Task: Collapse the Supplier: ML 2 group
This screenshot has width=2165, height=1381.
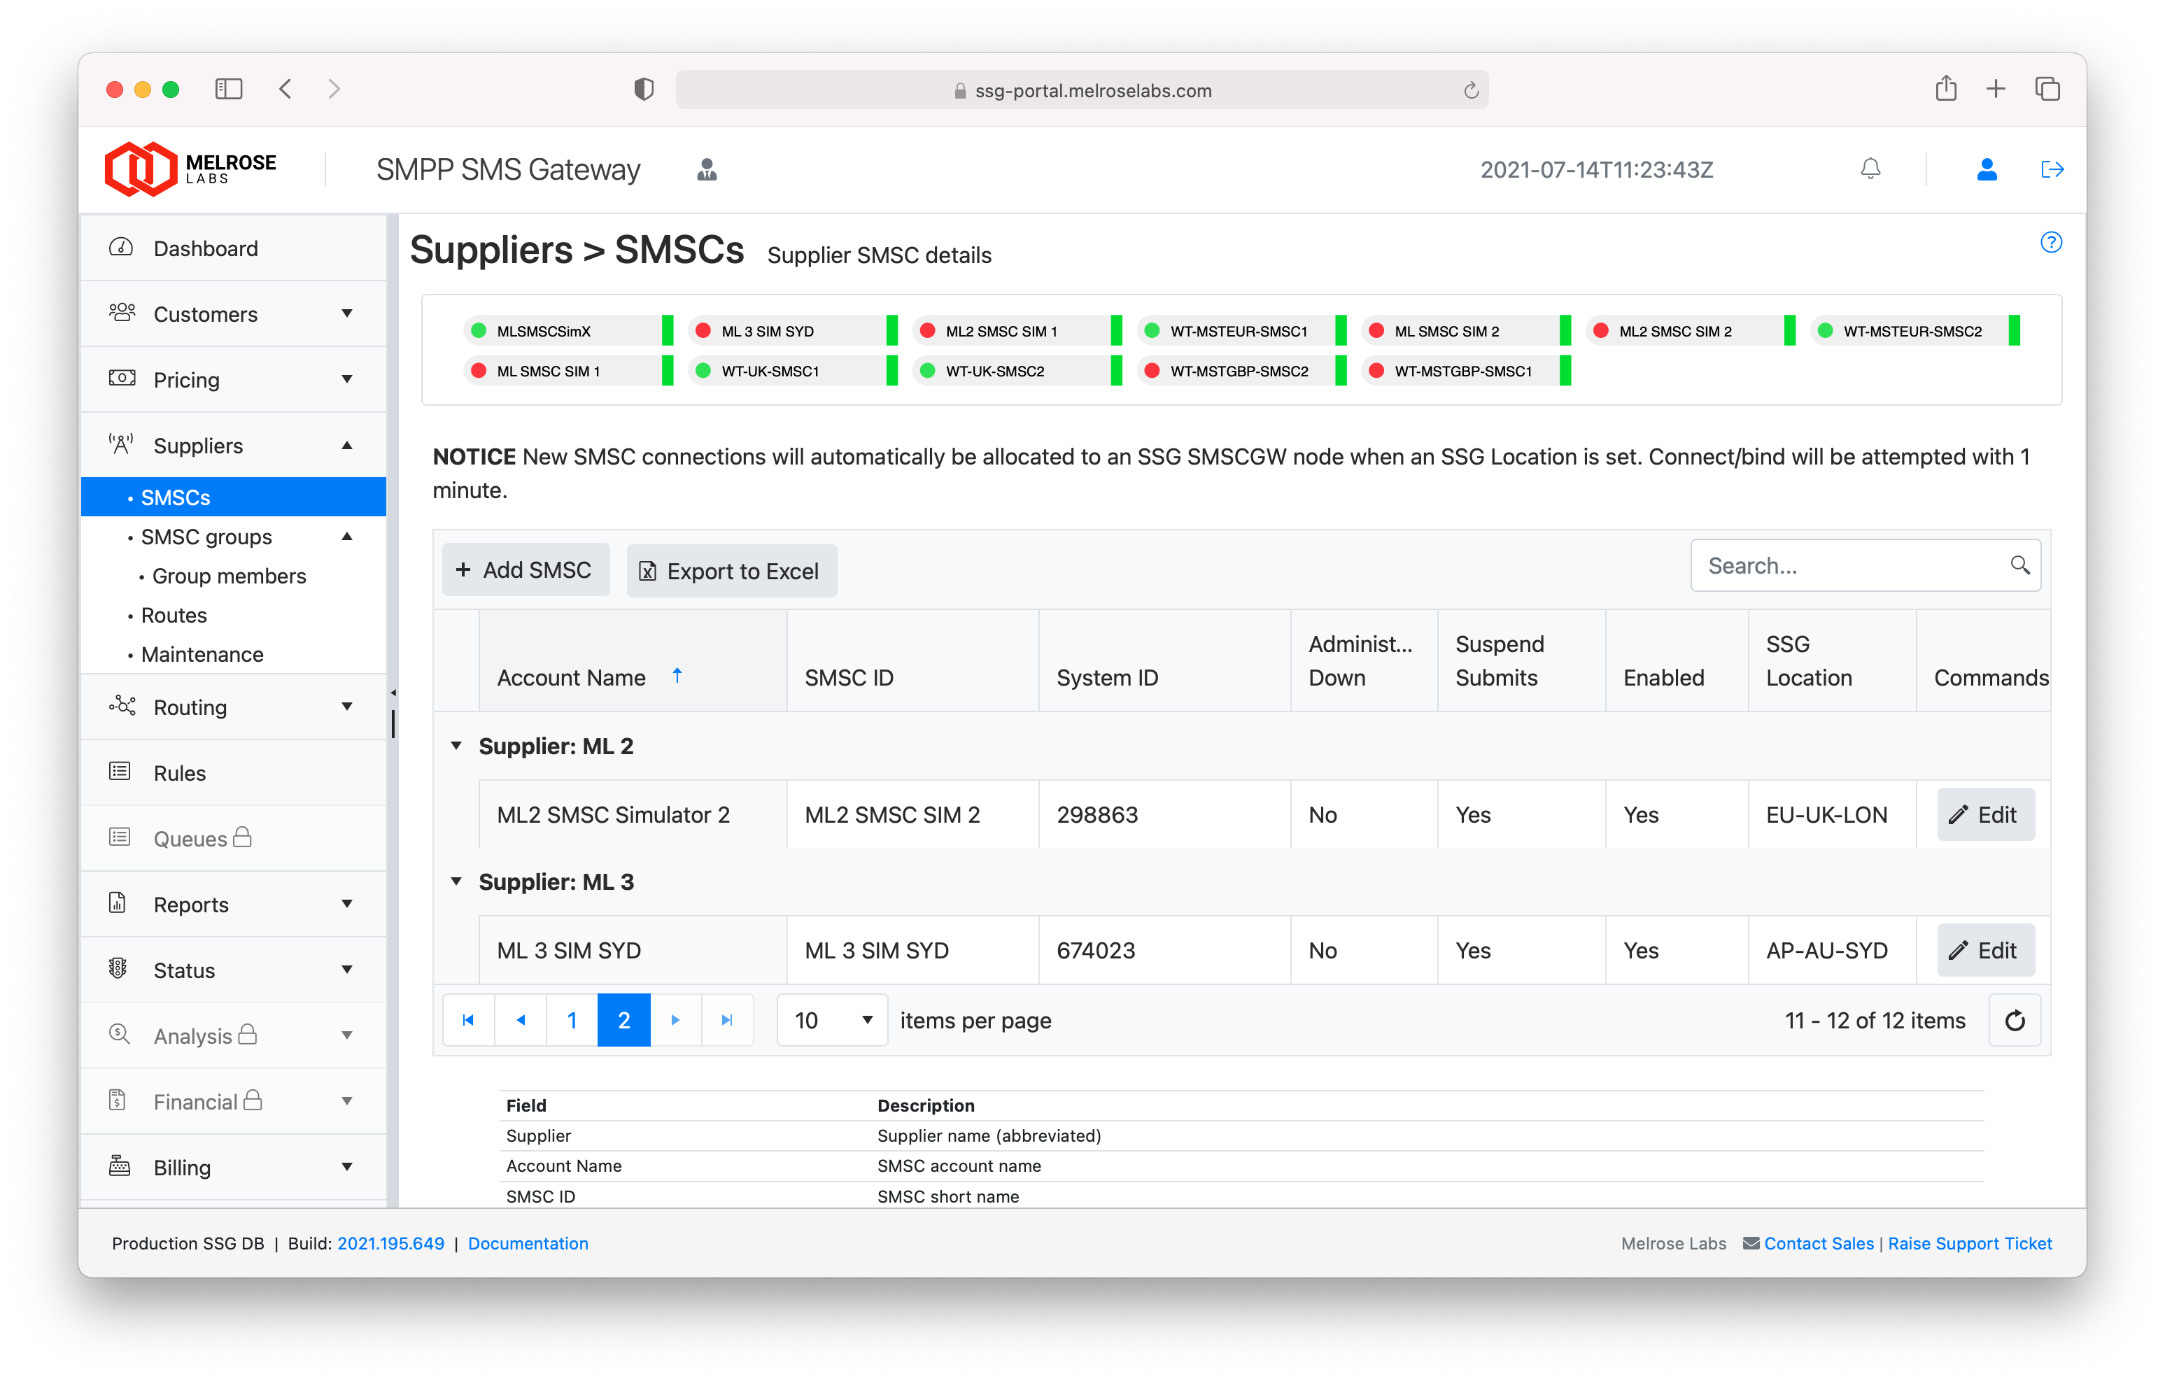Action: pos(456,745)
